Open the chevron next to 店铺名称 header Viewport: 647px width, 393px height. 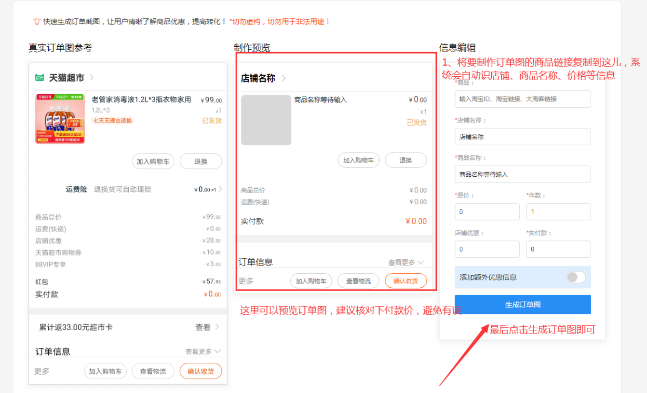tap(284, 78)
